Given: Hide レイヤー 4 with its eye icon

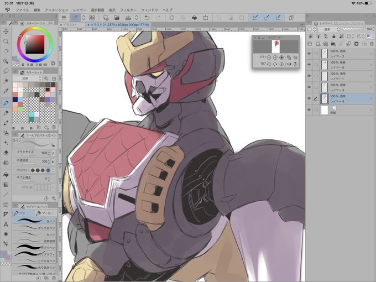Looking at the screenshot, I should tap(309, 98).
